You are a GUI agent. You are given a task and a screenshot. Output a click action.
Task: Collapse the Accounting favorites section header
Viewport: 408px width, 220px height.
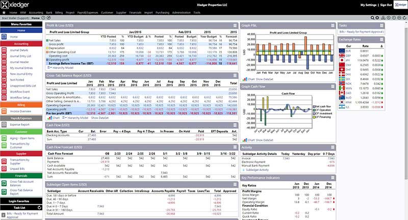pos(21,44)
